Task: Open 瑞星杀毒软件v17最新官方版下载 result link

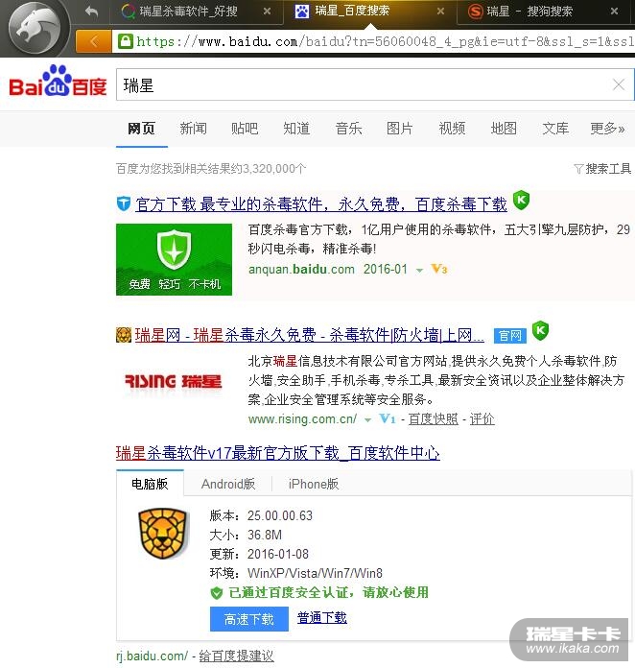Action: point(277,453)
